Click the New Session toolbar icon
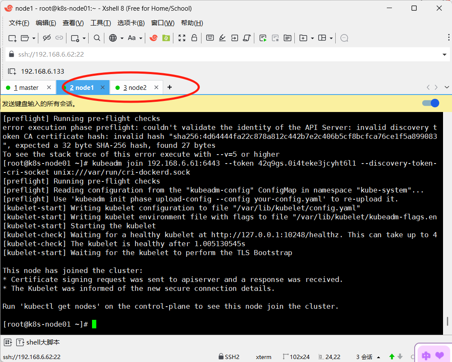 [x=12, y=38]
